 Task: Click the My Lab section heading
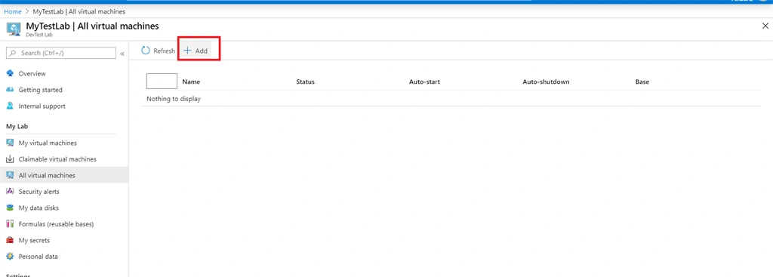(17, 126)
